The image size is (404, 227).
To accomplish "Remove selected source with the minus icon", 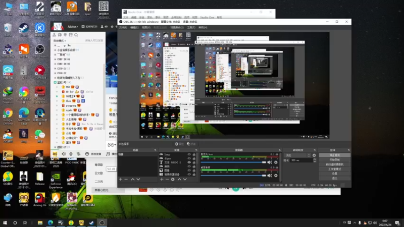I will [167, 179].
